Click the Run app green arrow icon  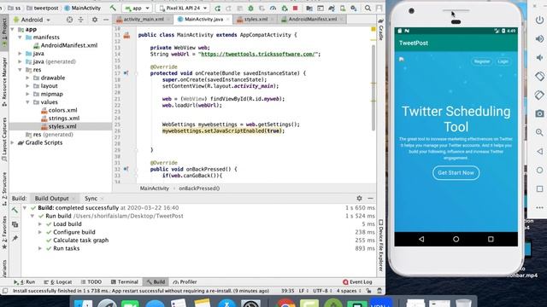click(217, 8)
